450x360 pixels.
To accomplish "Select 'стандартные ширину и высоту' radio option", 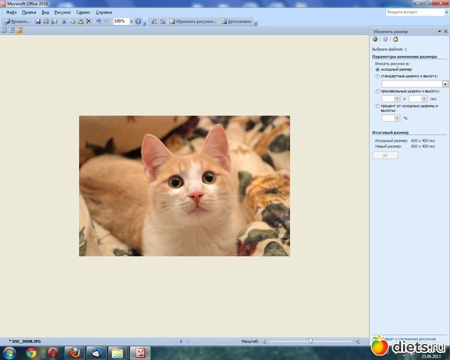I will (378, 76).
